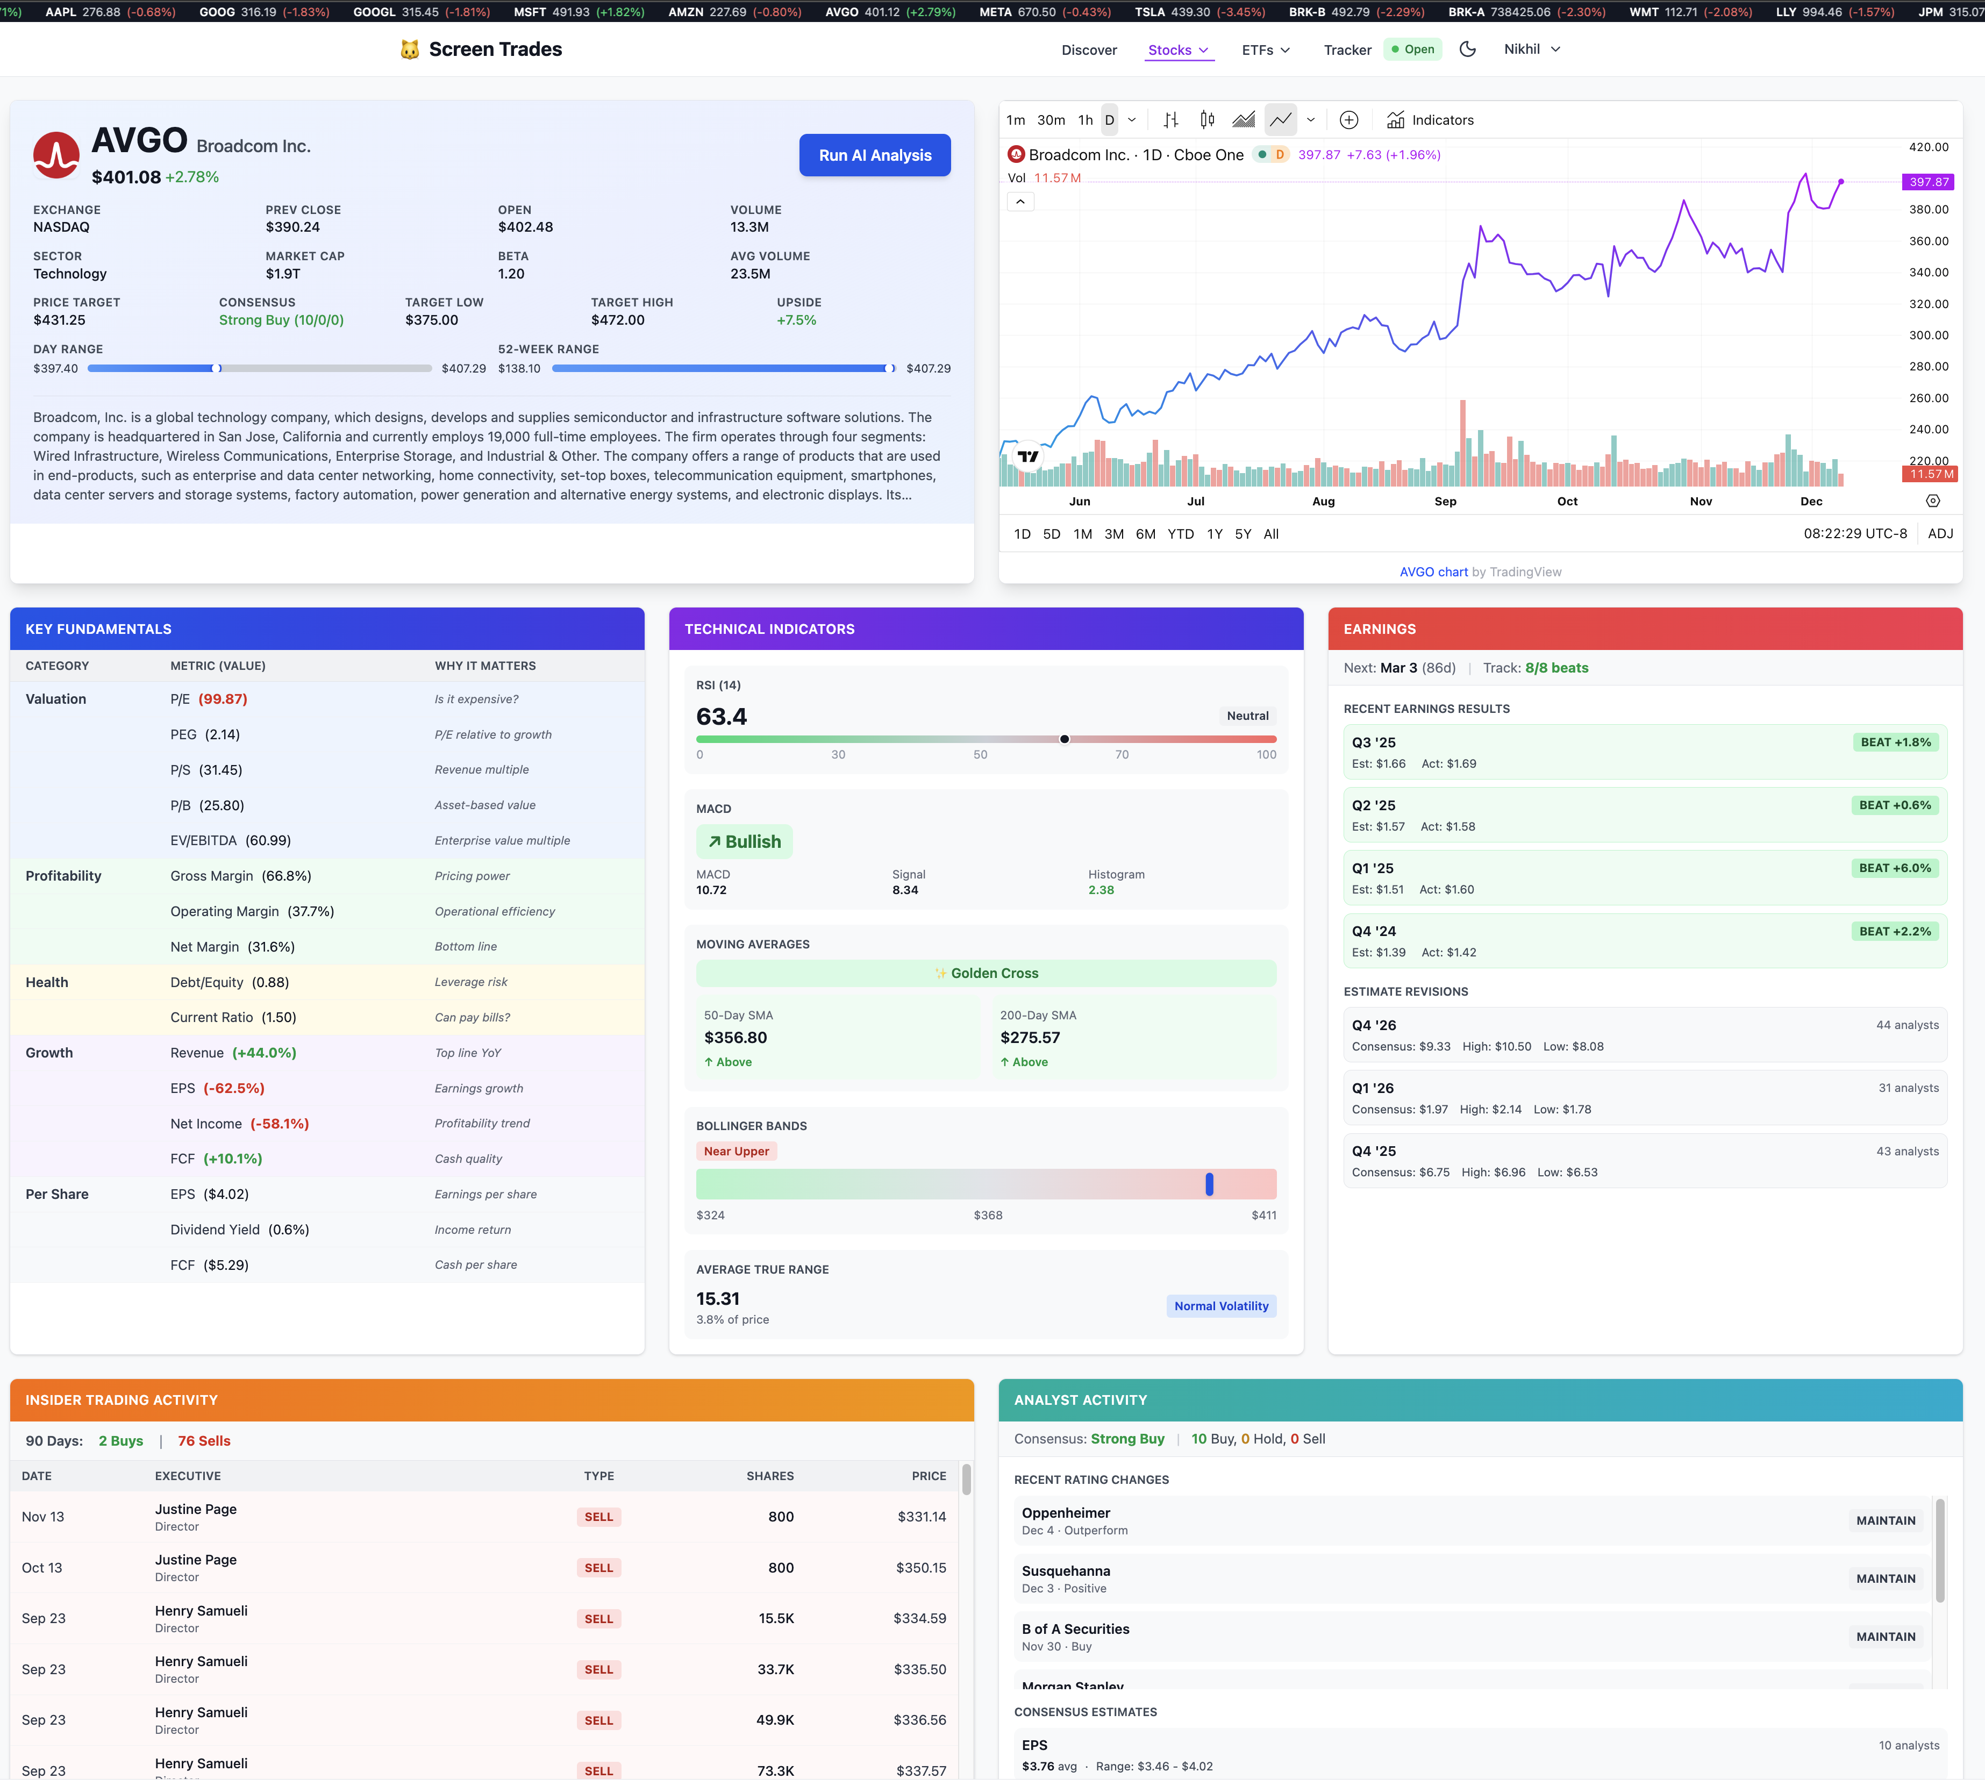Click the Indicators button label
The height and width of the screenshot is (1786, 1985).
tap(1444, 120)
